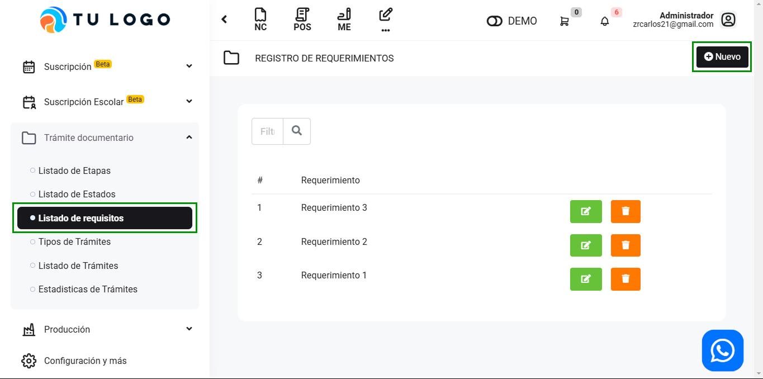Collapse the sidebar with the back arrow
Viewport: 763px width, 379px height.
point(224,20)
